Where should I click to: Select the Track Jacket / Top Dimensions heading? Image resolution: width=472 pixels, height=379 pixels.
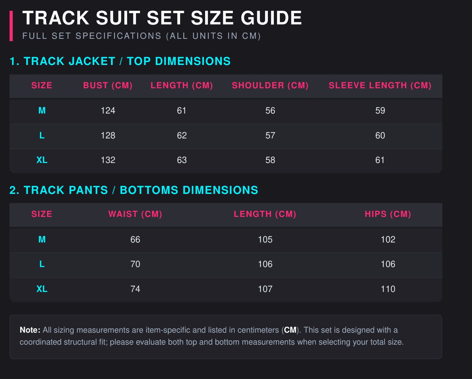120,61
